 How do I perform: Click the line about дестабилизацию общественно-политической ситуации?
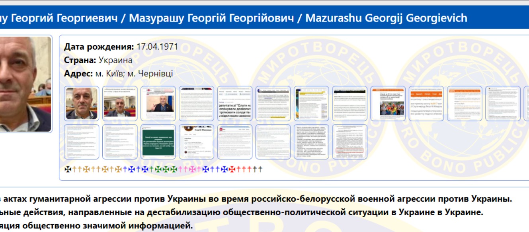click(x=242, y=213)
